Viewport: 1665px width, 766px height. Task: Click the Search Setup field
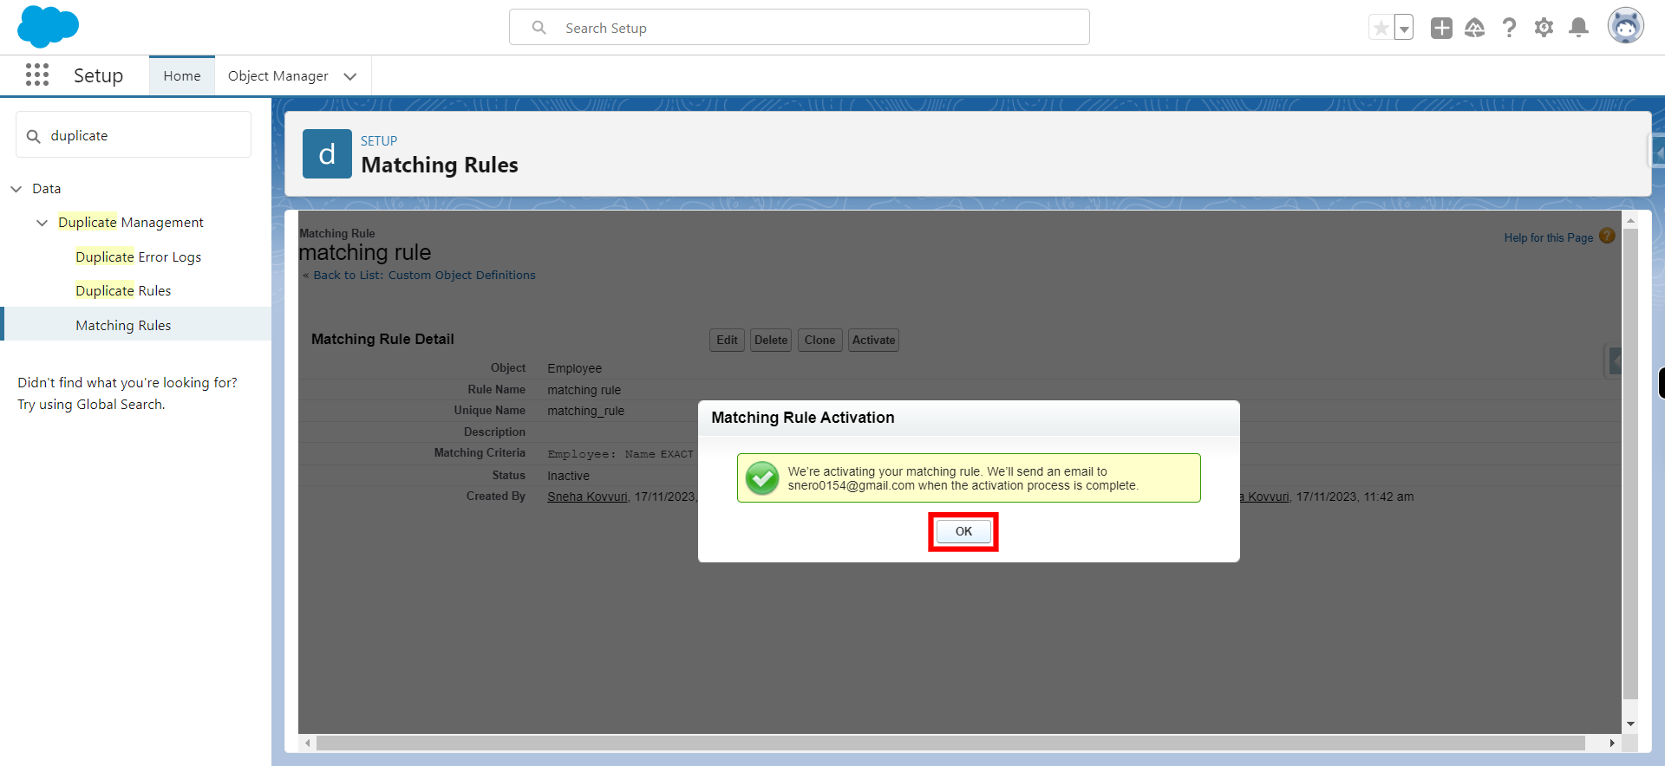[800, 28]
